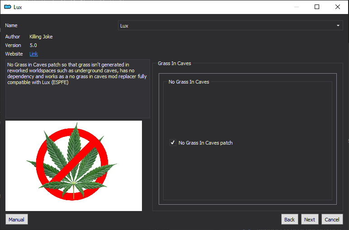Viewport: 349px width, 230px height.
Task: Close the Lux window
Action: [x=337, y=7]
